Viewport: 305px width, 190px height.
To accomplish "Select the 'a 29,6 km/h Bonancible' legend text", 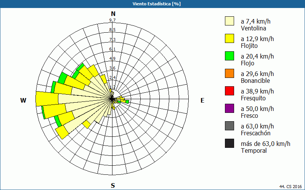I will pos(257,77).
